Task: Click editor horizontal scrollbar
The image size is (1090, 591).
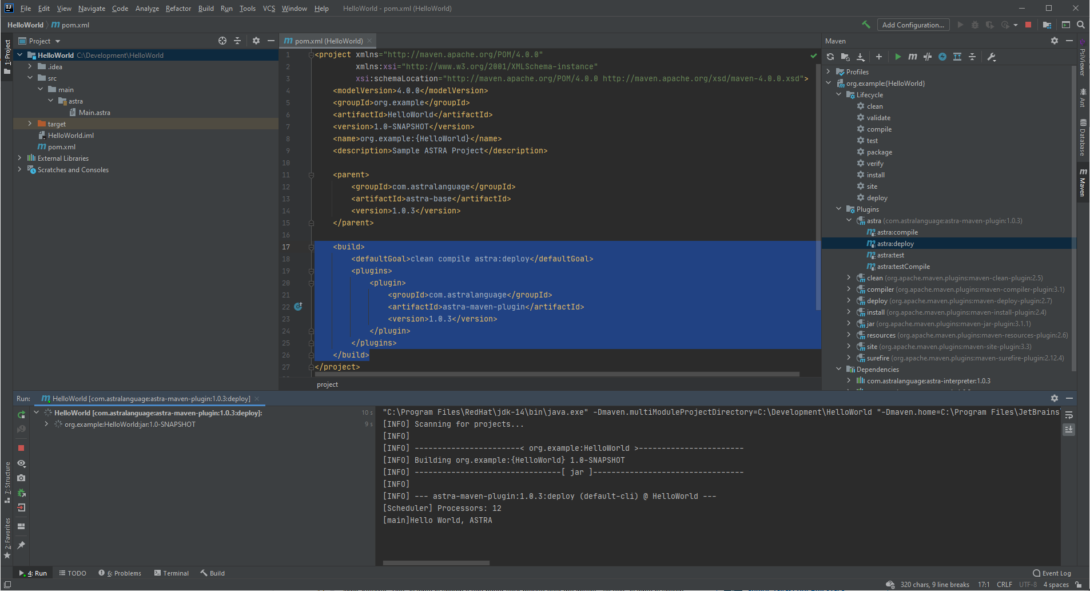Action: click(556, 374)
